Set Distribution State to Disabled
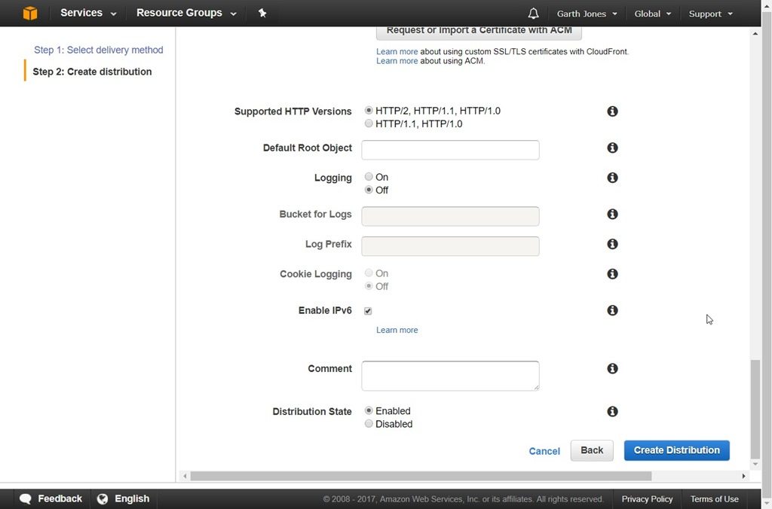Image resolution: width=772 pixels, height=509 pixels. coord(369,424)
